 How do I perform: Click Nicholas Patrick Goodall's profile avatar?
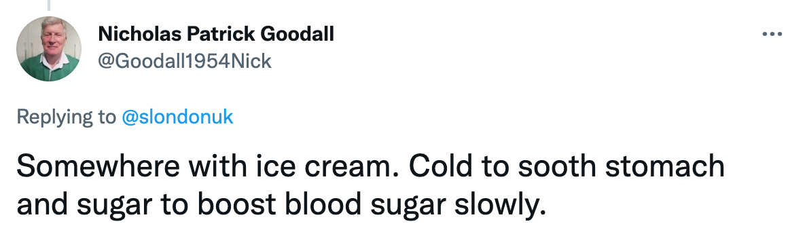48,48
